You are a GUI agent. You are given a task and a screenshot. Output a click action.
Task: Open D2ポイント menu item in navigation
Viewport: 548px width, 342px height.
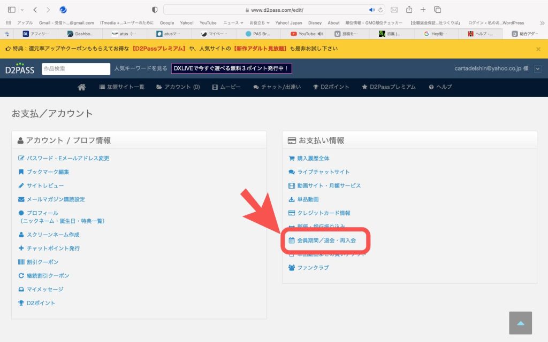(331, 87)
